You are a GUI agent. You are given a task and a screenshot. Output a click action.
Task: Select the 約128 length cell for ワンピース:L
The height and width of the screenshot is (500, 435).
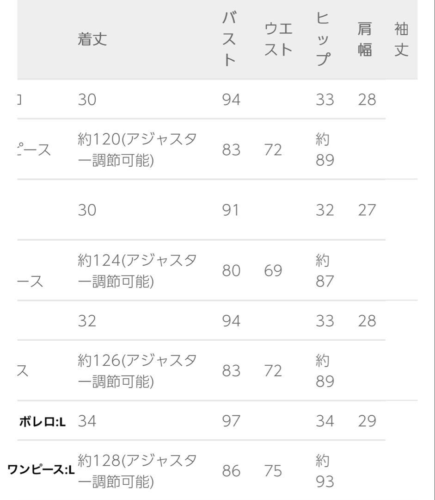click(137, 471)
